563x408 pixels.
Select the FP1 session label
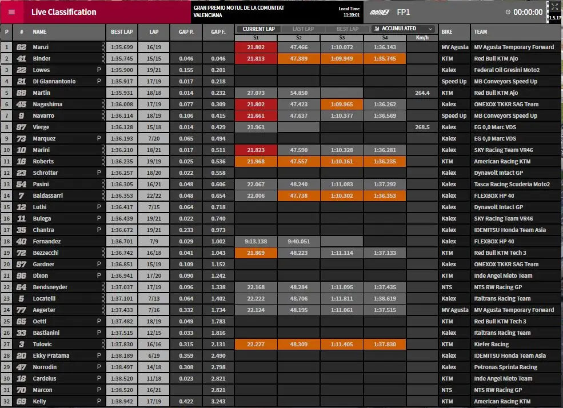click(x=403, y=12)
